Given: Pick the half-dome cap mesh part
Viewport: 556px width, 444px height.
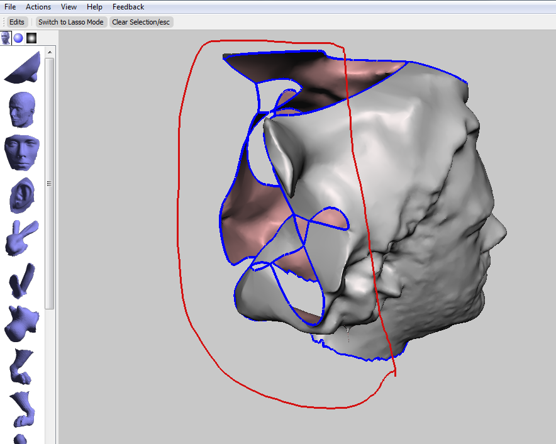Looking at the screenshot, I should pos(23,68).
